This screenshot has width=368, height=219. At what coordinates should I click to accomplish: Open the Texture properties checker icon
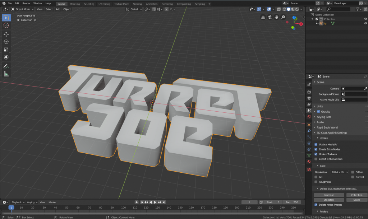point(309,169)
